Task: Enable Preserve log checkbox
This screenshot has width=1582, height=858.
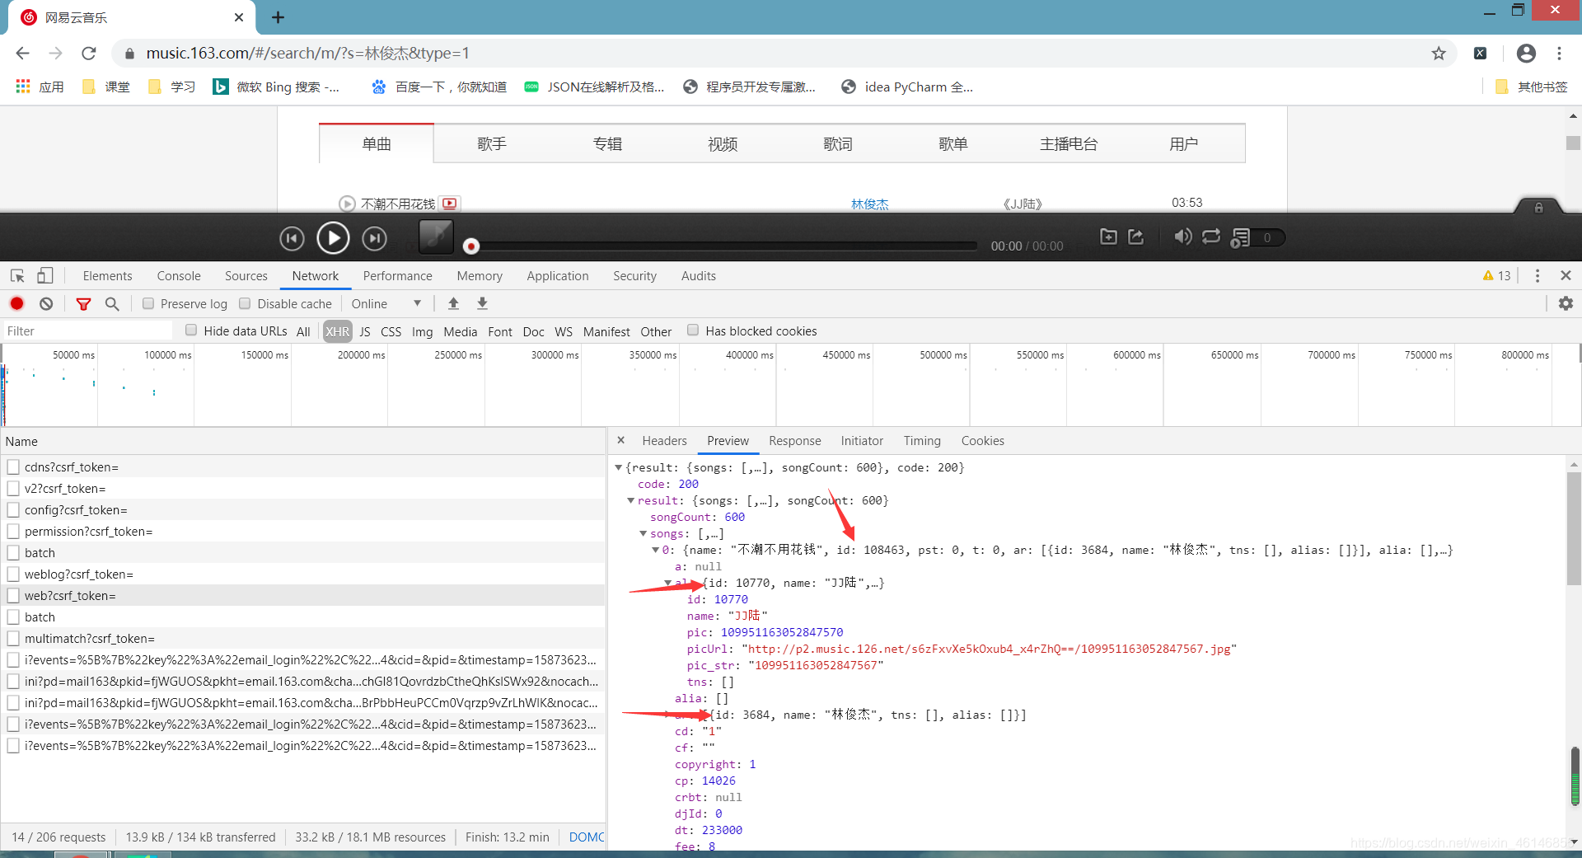Action: (x=148, y=303)
